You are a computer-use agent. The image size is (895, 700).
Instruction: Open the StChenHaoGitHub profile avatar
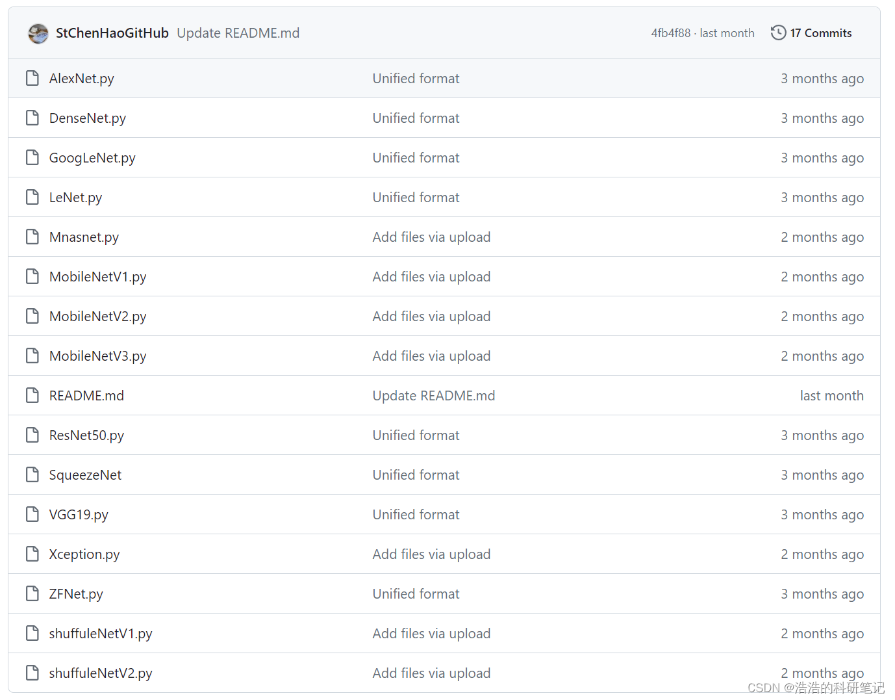tap(38, 32)
